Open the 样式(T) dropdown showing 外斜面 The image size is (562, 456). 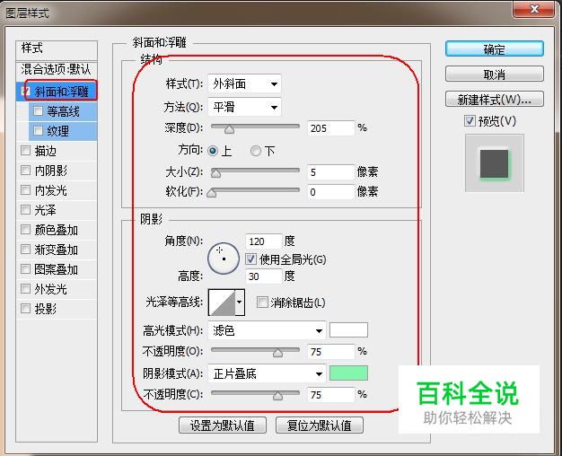coord(244,83)
